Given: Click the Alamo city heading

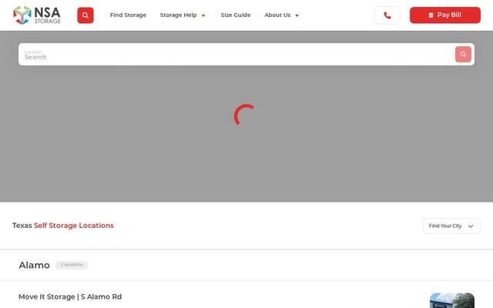Looking at the screenshot, I should coord(34,265).
